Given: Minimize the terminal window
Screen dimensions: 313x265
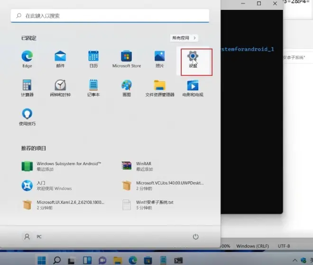Looking at the screenshot, I should [243, 3].
